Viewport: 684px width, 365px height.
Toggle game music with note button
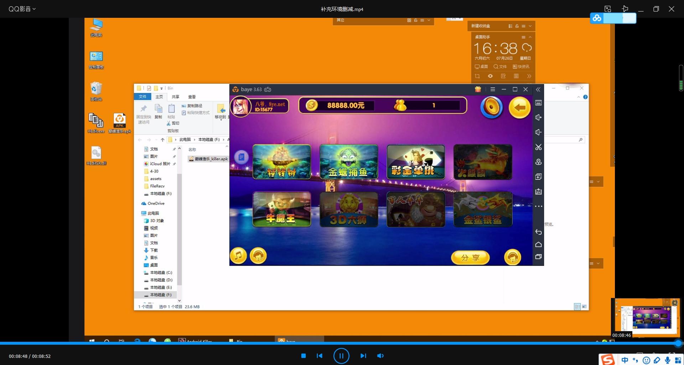pyautogui.click(x=238, y=256)
